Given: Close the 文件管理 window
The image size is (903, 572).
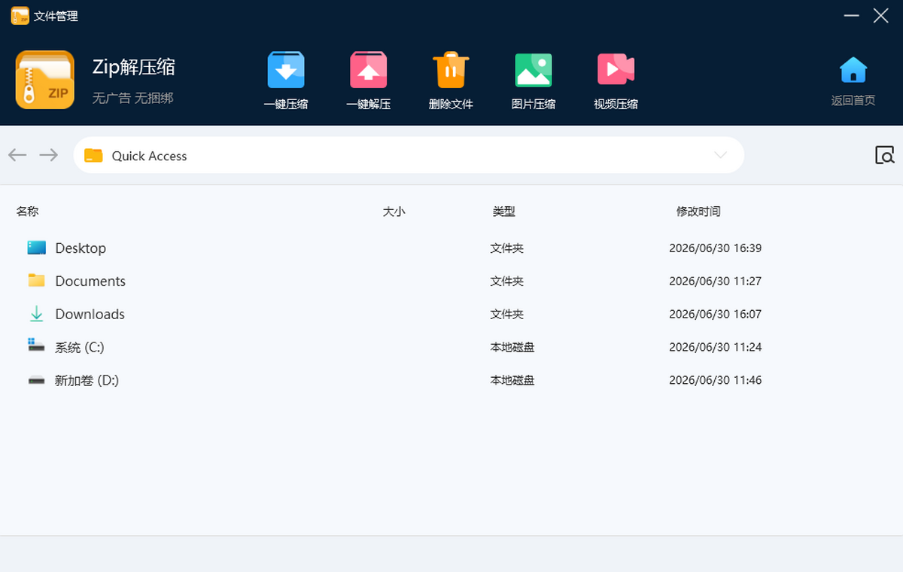Looking at the screenshot, I should (x=880, y=15).
